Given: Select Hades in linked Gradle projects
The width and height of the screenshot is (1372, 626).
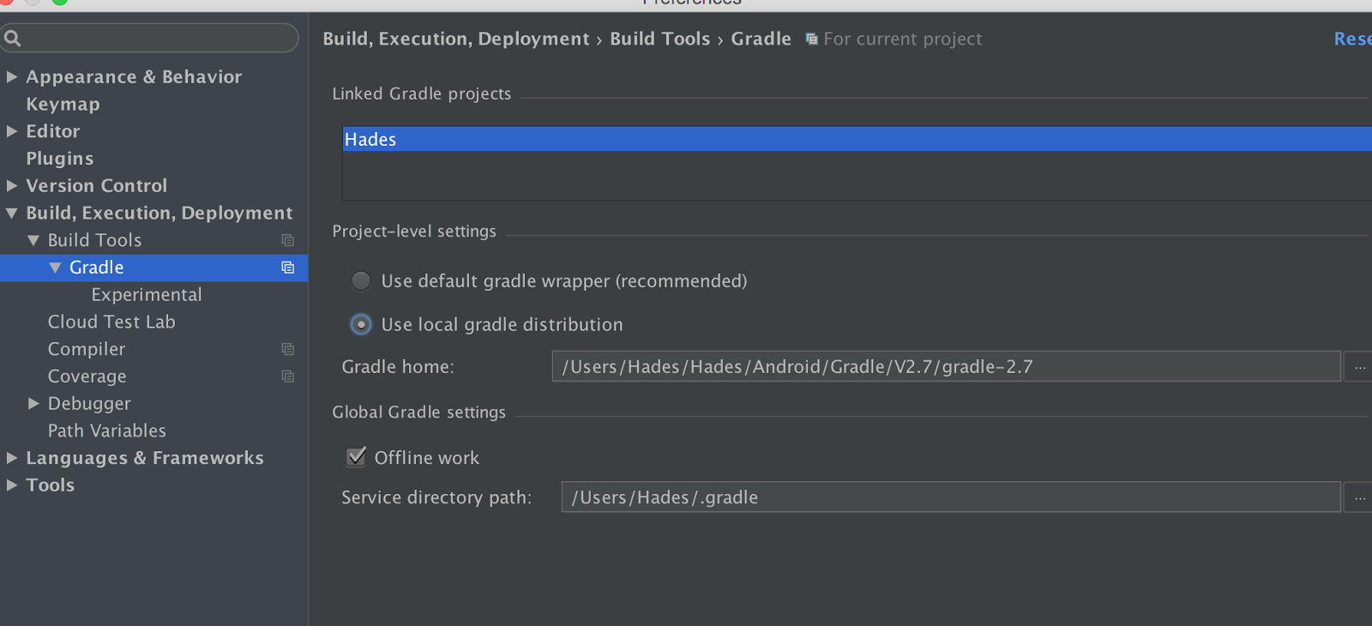Looking at the screenshot, I should [857, 139].
